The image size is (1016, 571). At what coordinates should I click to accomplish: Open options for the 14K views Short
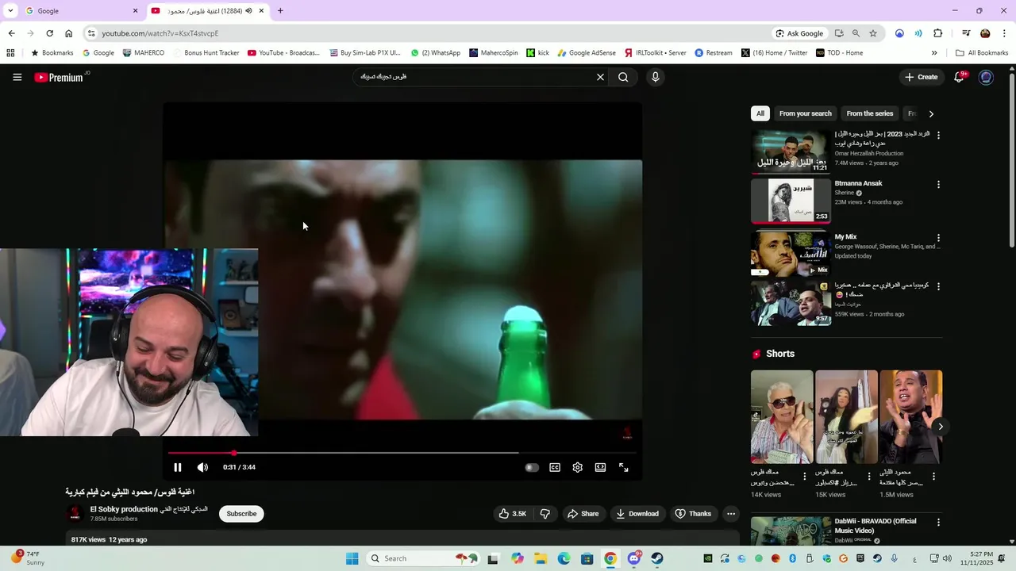click(x=804, y=477)
